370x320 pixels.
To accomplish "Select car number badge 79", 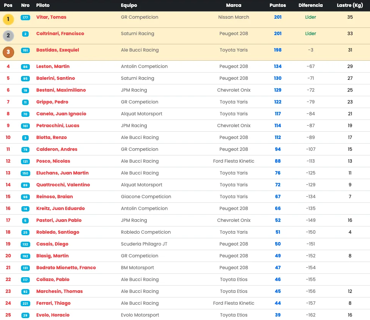I will pos(25,150).
